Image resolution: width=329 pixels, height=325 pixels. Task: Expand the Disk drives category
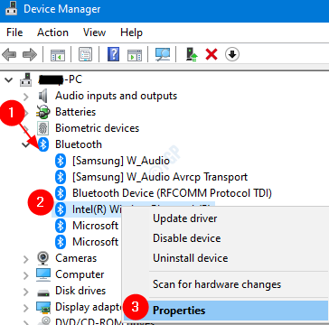coord(26,292)
